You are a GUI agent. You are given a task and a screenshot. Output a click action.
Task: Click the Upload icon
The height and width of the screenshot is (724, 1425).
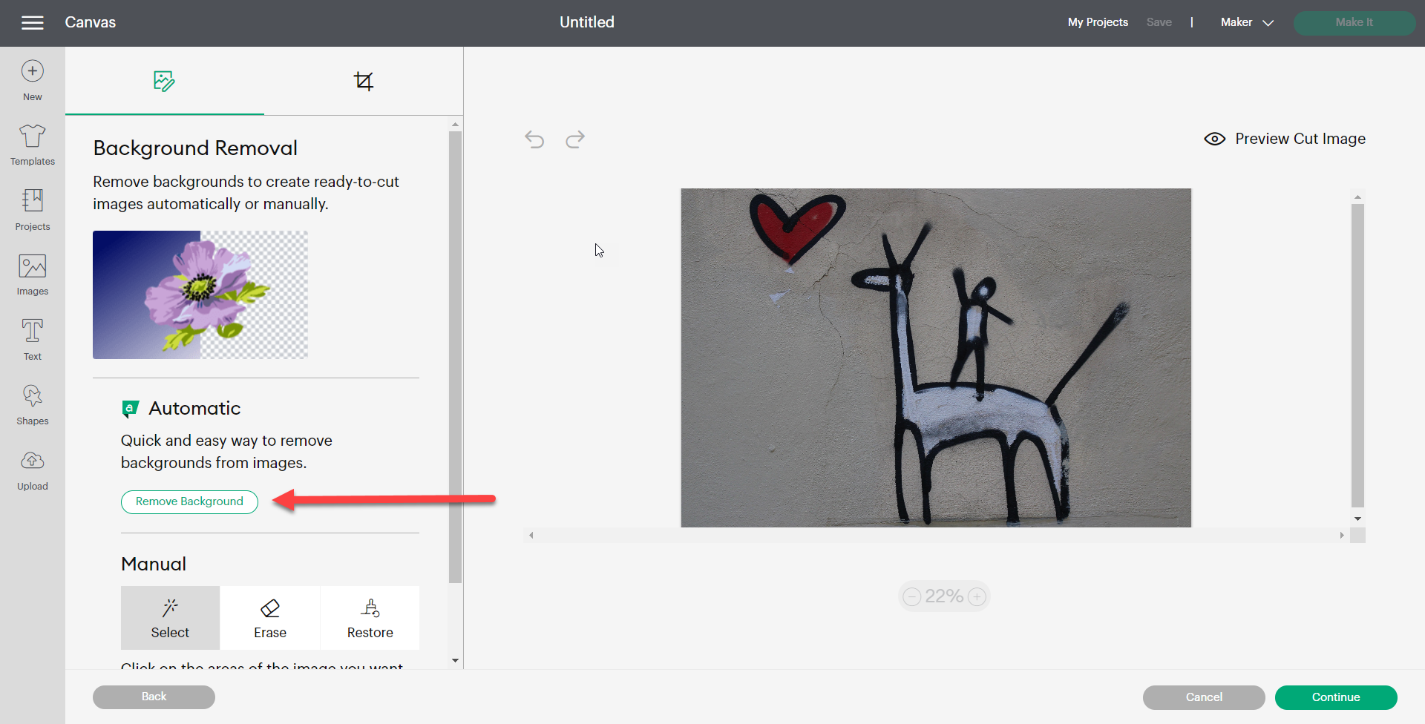[x=32, y=470]
